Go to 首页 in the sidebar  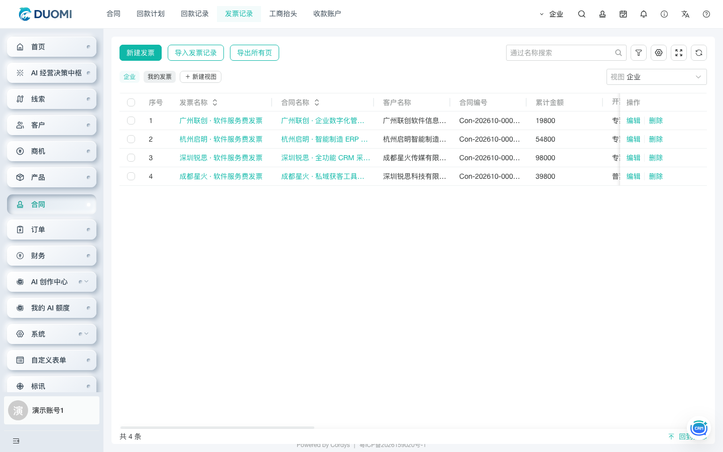pos(52,47)
